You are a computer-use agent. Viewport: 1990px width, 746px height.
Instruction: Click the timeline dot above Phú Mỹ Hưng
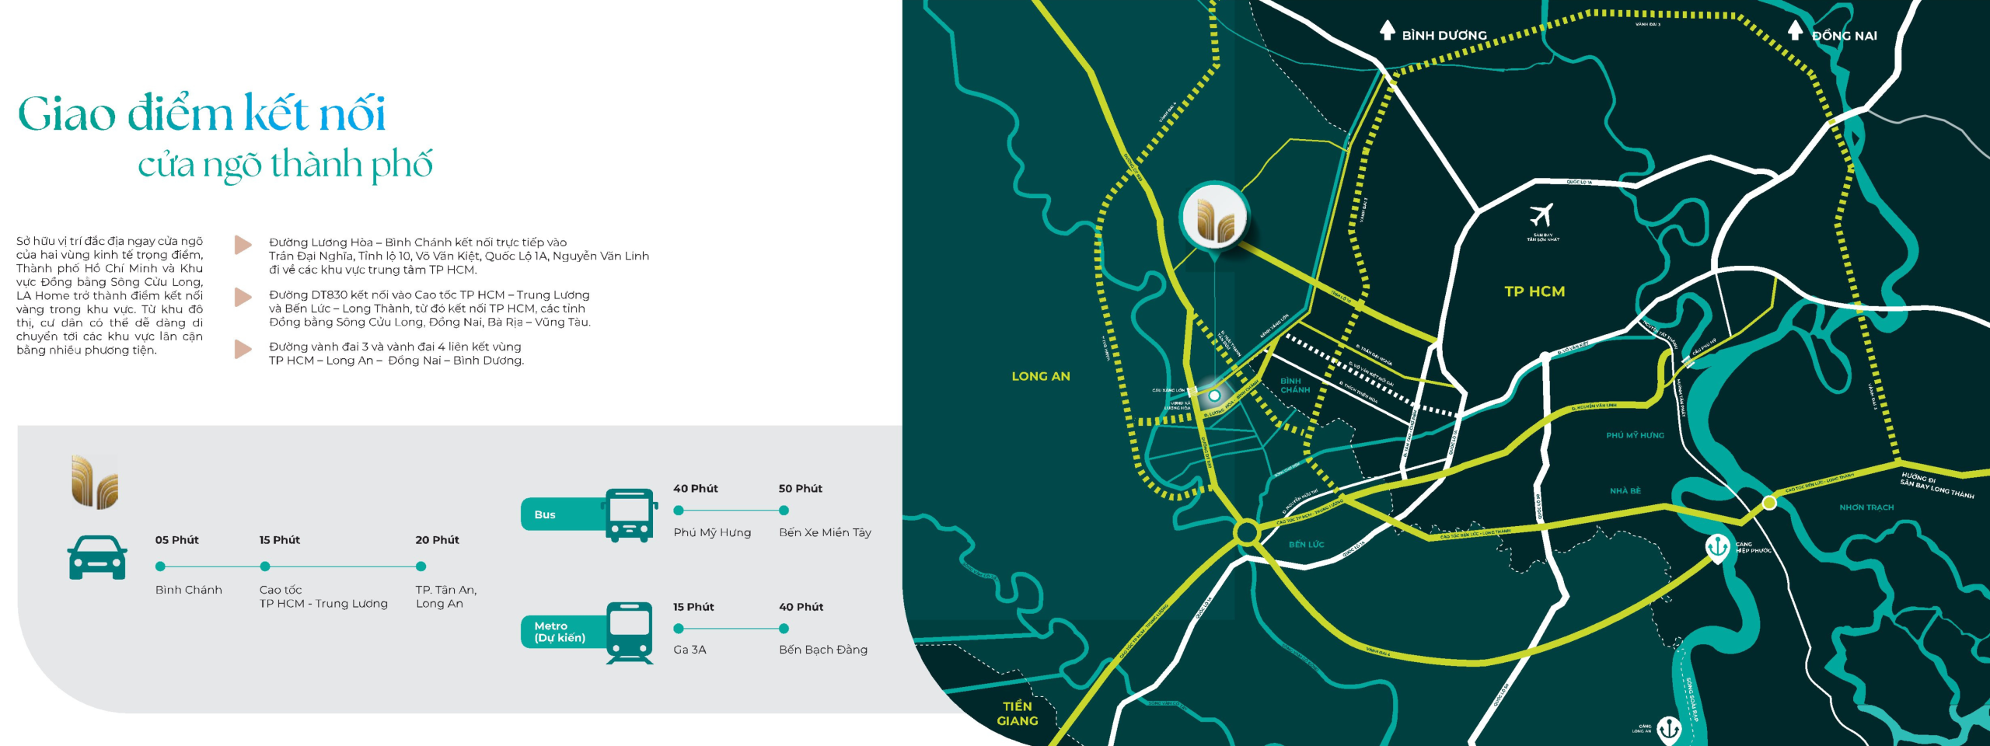(x=679, y=511)
